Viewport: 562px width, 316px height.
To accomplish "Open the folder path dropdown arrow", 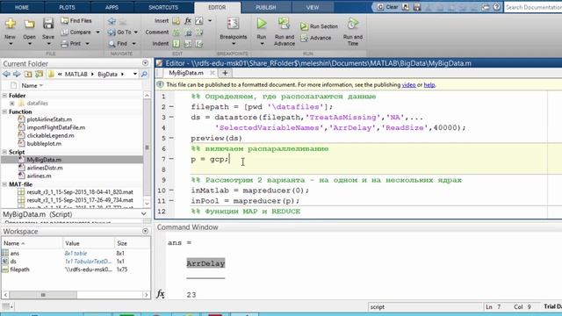I will pyautogui.click(x=135, y=74).
